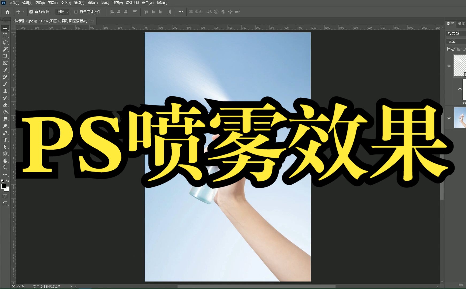Select the Lasso tool
This screenshot has height=289, width=466.
5,42
